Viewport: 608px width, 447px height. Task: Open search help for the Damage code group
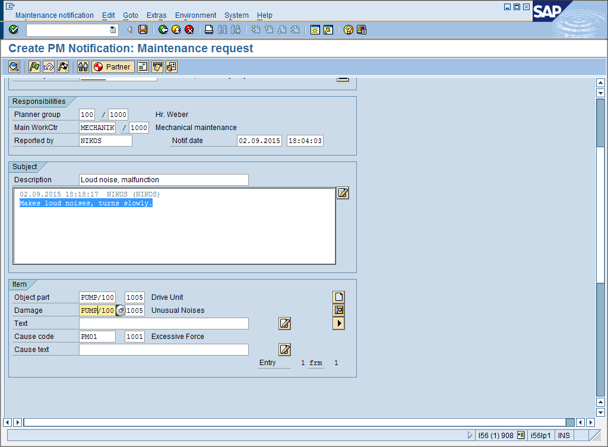(x=121, y=310)
